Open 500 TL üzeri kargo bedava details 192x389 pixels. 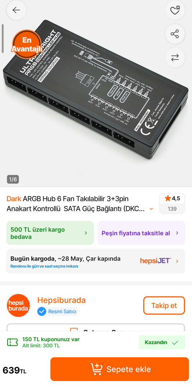(50, 233)
